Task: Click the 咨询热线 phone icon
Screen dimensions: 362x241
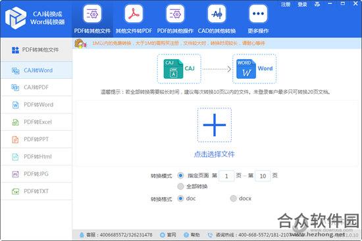Action: pos(210,235)
